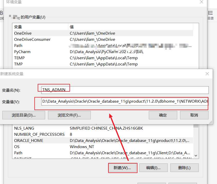Cancel the new variable dialog with 取消
Screen dimensions: 217x184
tap(194, 115)
